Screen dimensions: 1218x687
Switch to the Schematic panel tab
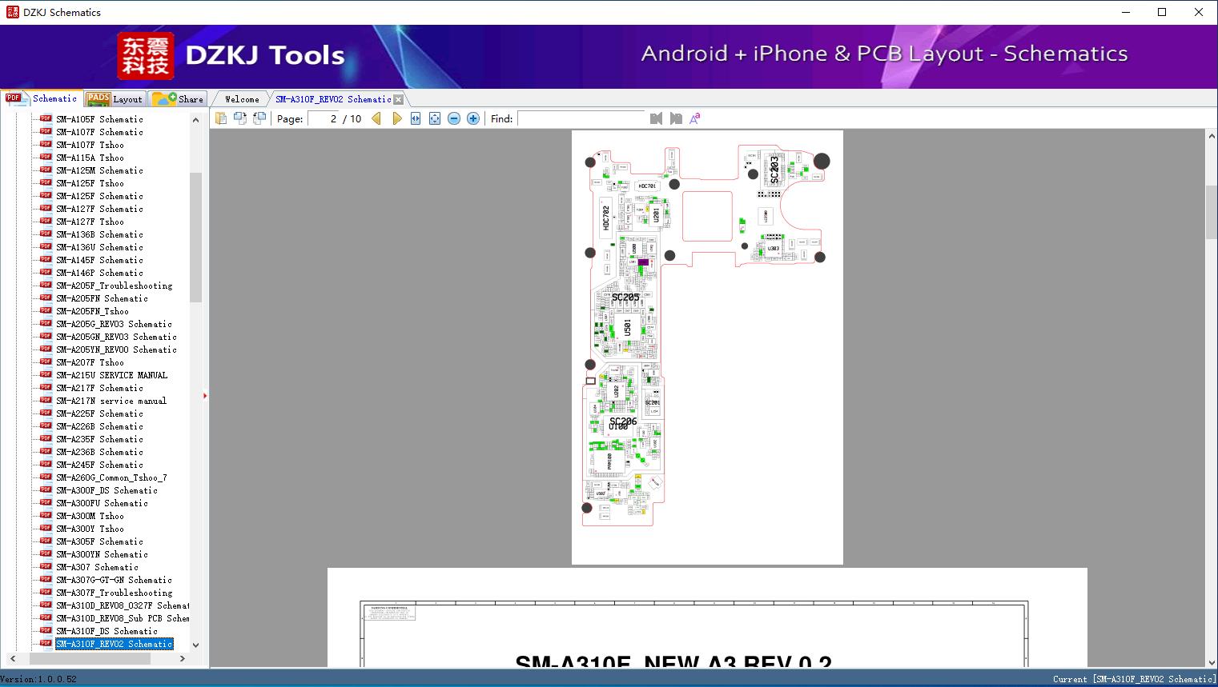pyautogui.click(x=42, y=98)
